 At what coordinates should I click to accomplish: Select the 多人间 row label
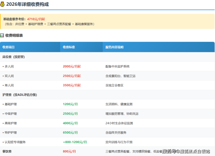pos(9,67)
